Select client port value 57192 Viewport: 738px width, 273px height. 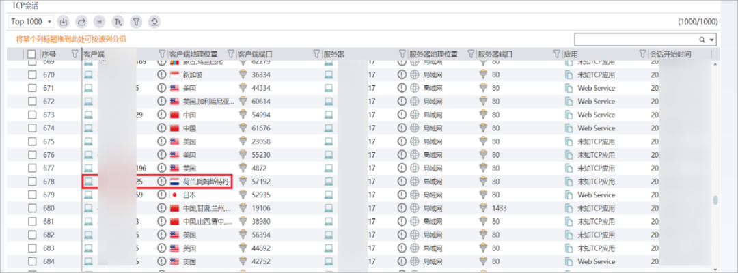pyautogui.click(x=261, y=182)
